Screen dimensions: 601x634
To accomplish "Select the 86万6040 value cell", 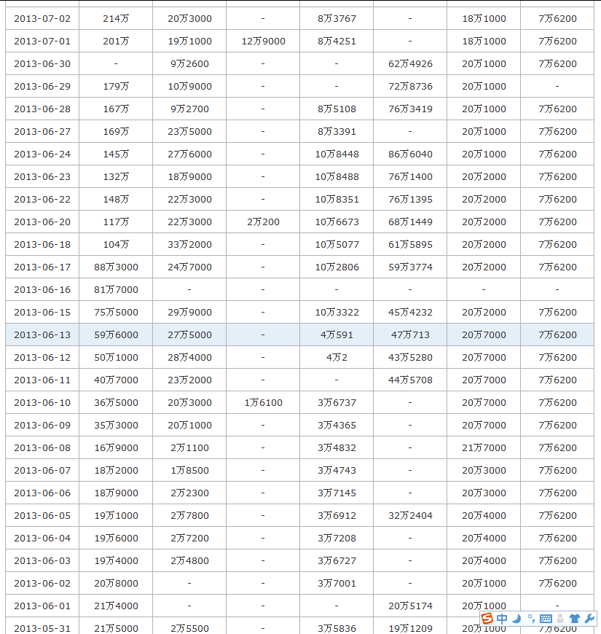I will [410, 154].
